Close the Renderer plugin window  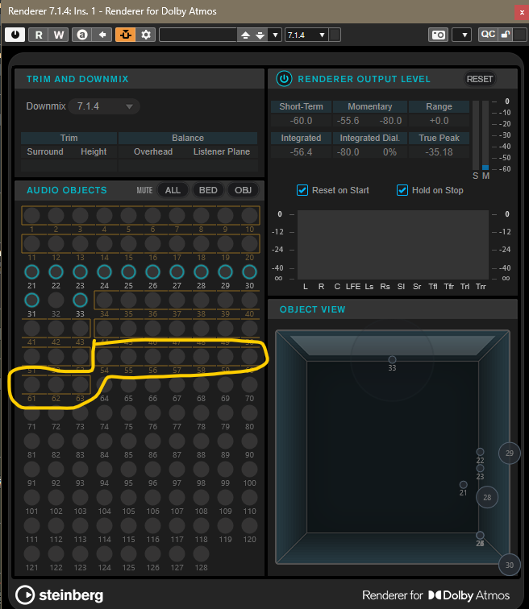[521, 12]
